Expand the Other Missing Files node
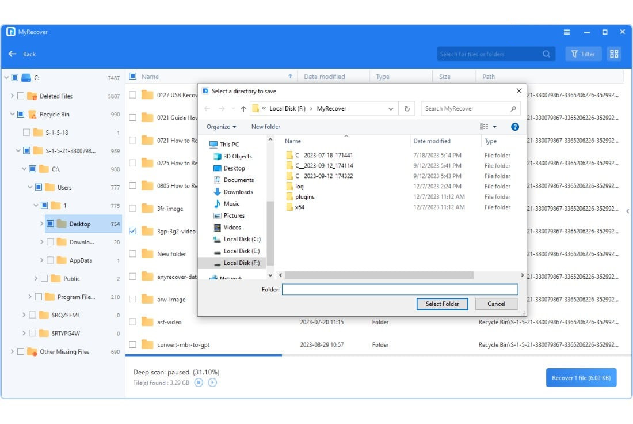This screenshot has width=633, height=424. 12,351
